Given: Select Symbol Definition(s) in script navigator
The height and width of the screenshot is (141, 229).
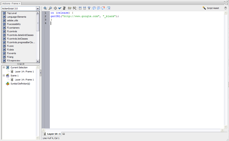Looking at the screenshot, I should 20,84.
